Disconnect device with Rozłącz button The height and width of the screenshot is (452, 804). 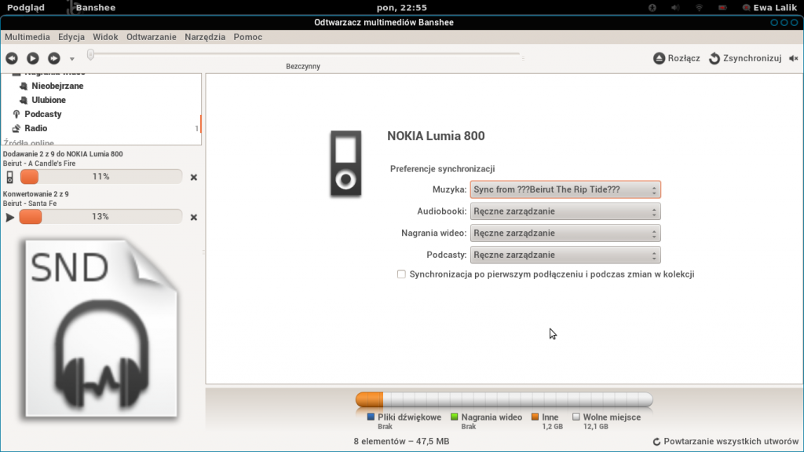(676, 58)
